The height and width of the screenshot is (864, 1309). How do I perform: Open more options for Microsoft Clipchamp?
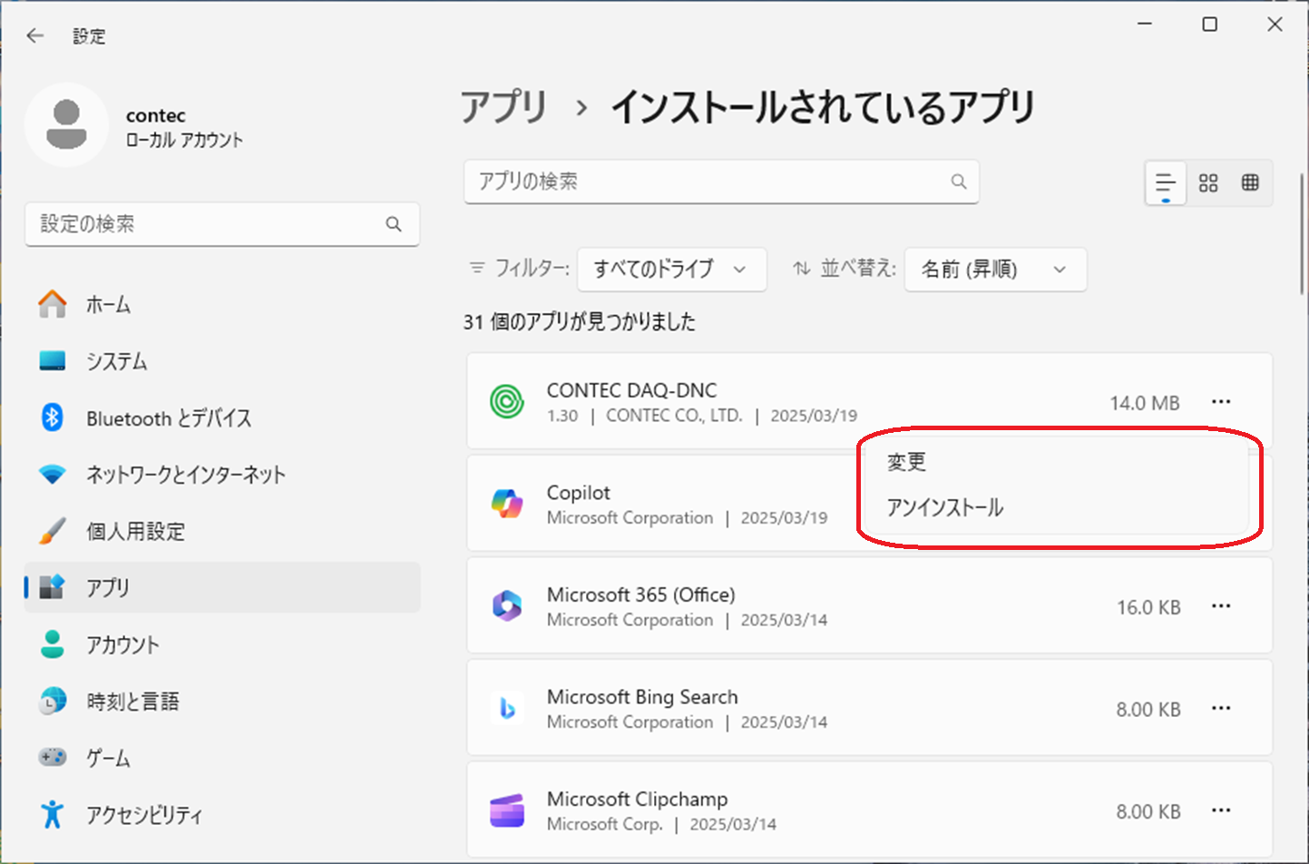(x=1221, y=810)
